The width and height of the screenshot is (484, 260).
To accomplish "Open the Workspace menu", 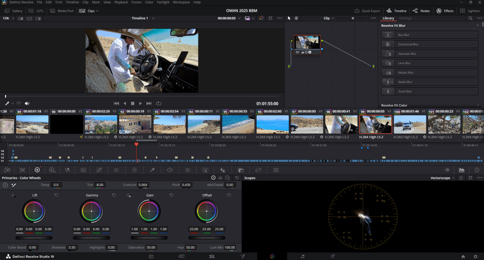I will 181,2.
